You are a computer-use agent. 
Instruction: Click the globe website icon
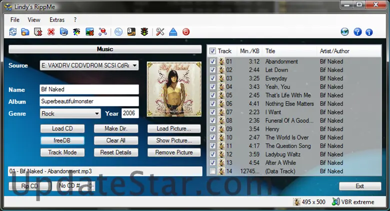click(345, 32)
